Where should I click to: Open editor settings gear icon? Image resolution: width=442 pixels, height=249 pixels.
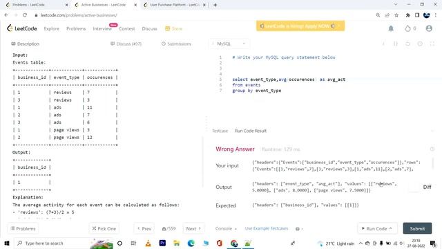(x=420, y=44)
